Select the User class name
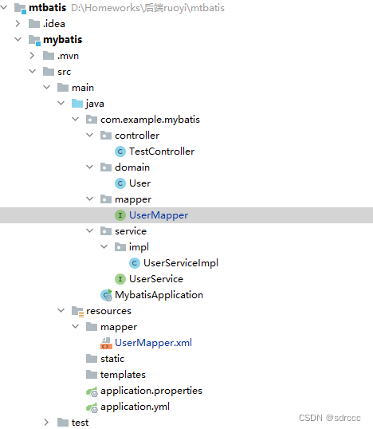This screenshot has width=373, height=429. (139, 183)
